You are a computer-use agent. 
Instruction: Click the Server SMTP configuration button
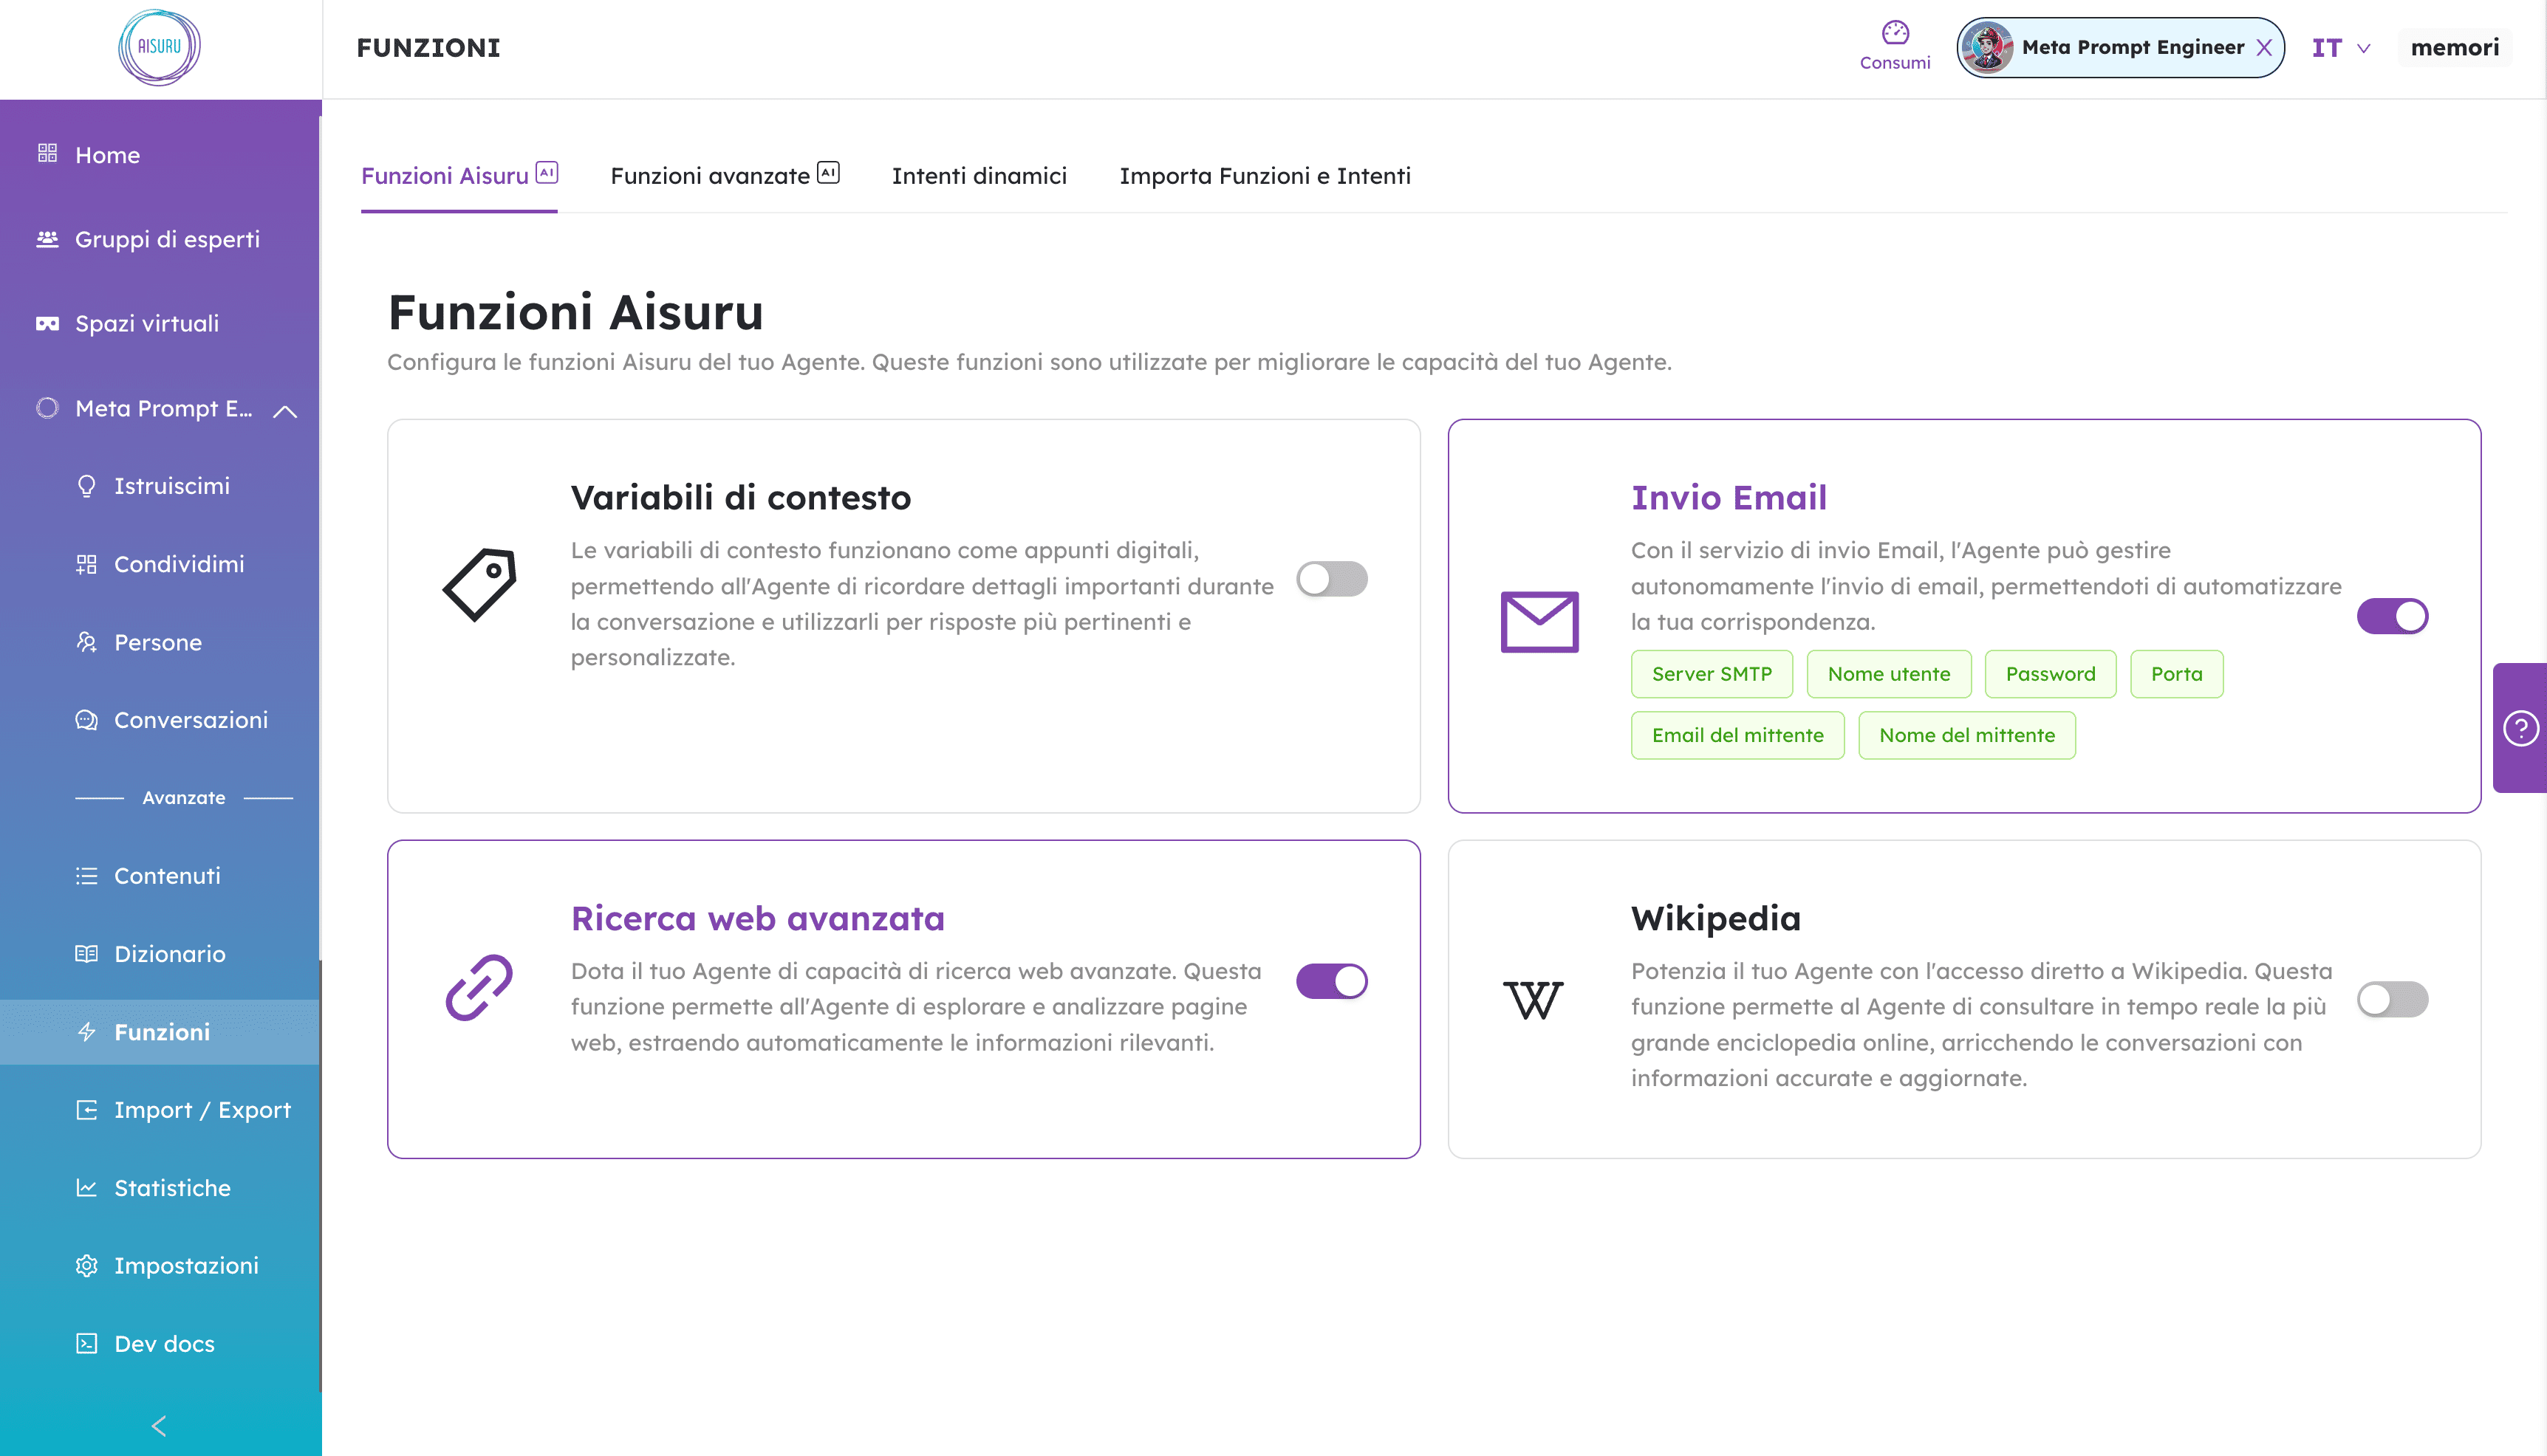click(1711, 673)
